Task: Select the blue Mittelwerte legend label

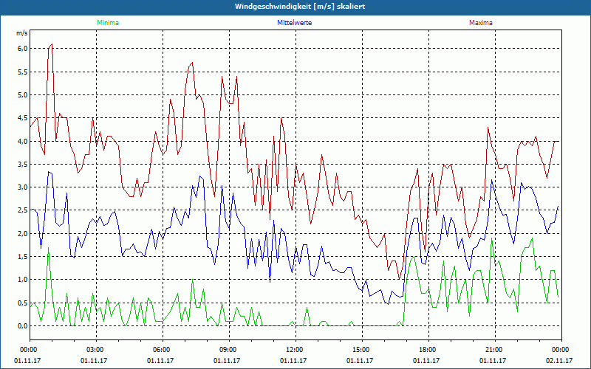Action: [x=294, y=23]
